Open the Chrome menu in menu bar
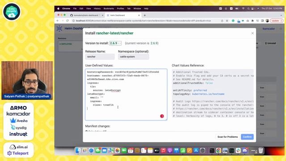Viewport: 286px width, 161px height. pos(66,8)
